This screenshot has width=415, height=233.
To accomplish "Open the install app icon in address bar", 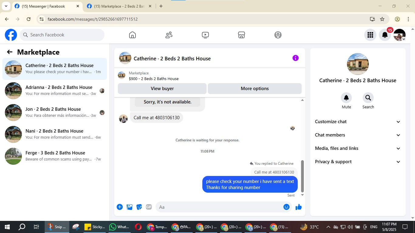I will tap(372, 19).
